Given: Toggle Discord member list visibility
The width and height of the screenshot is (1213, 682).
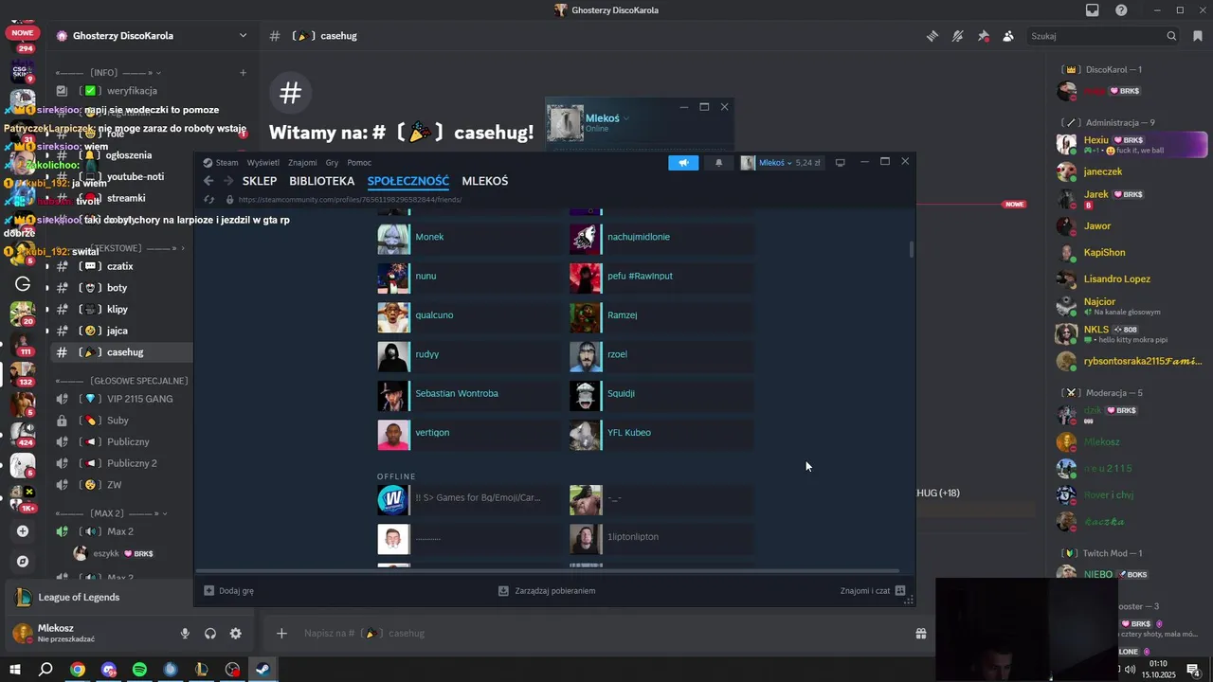Looking at the screenshot, I should (1008, 36).
